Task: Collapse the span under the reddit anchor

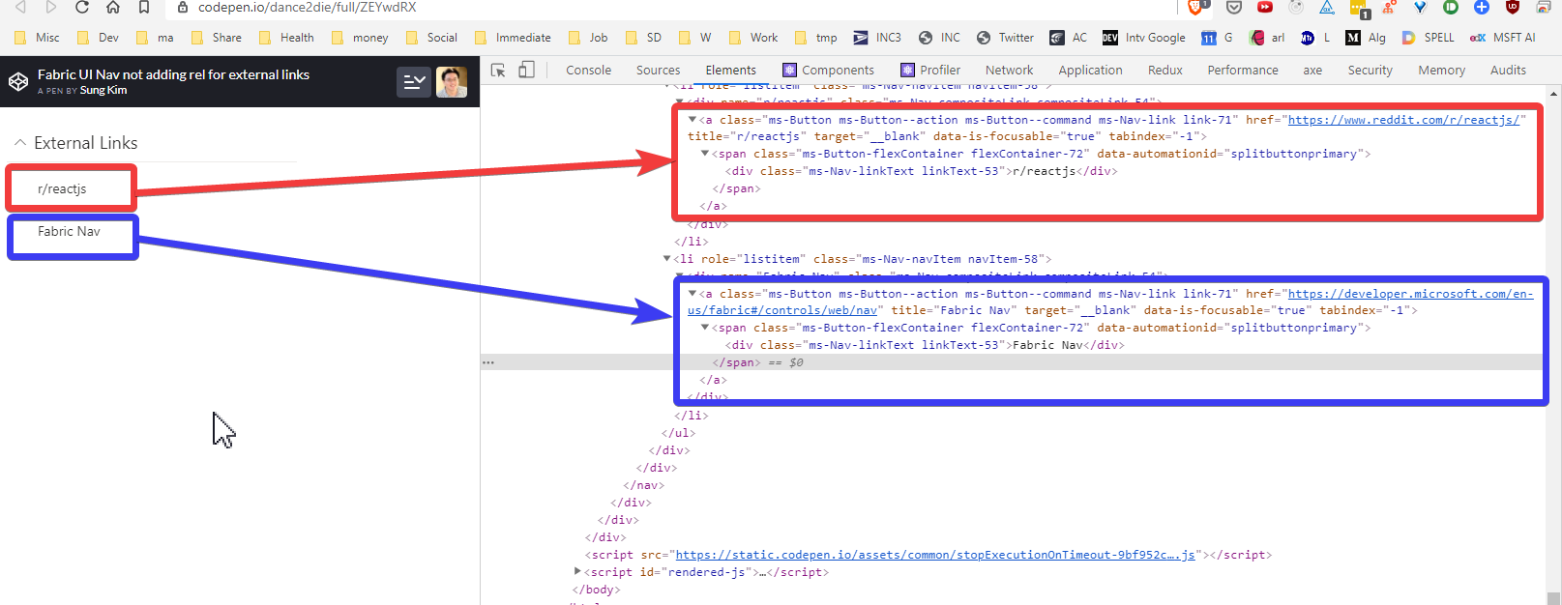Action: [705, 154]
